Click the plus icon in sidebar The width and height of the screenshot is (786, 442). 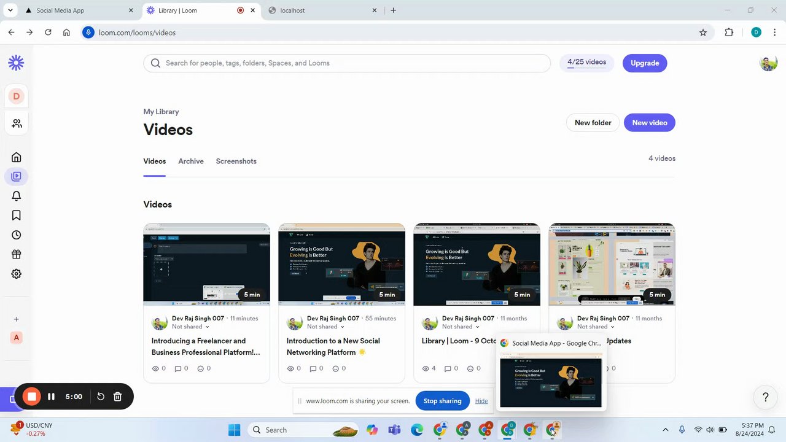coord(17,319)
